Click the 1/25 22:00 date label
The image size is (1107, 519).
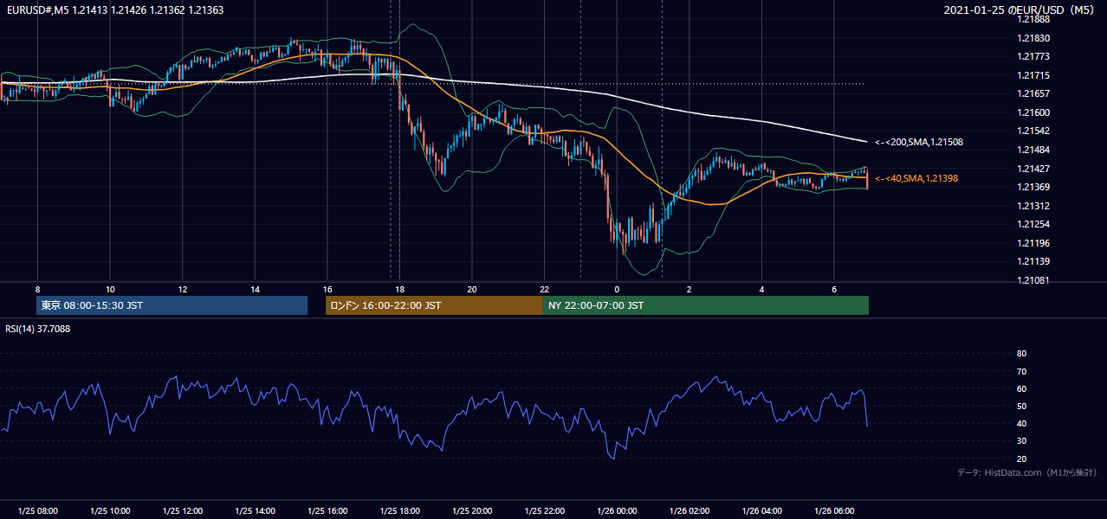544,510
